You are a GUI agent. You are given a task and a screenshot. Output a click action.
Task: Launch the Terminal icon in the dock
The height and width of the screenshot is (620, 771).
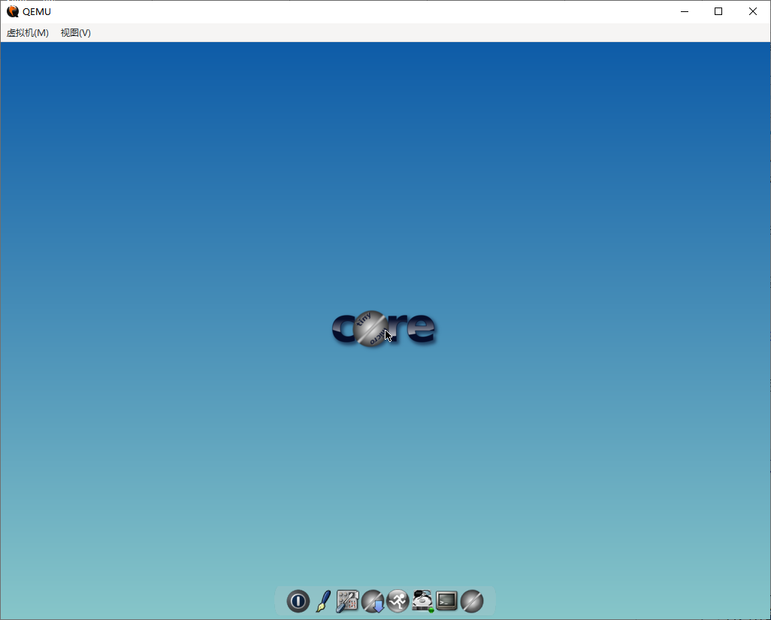pos(447,600)
